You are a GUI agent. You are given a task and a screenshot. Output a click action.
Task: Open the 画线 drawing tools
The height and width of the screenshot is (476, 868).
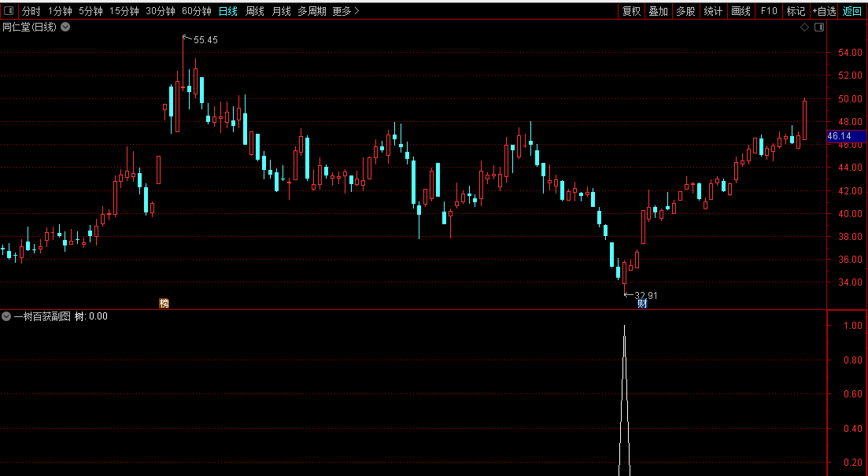[x=741, y=11]
